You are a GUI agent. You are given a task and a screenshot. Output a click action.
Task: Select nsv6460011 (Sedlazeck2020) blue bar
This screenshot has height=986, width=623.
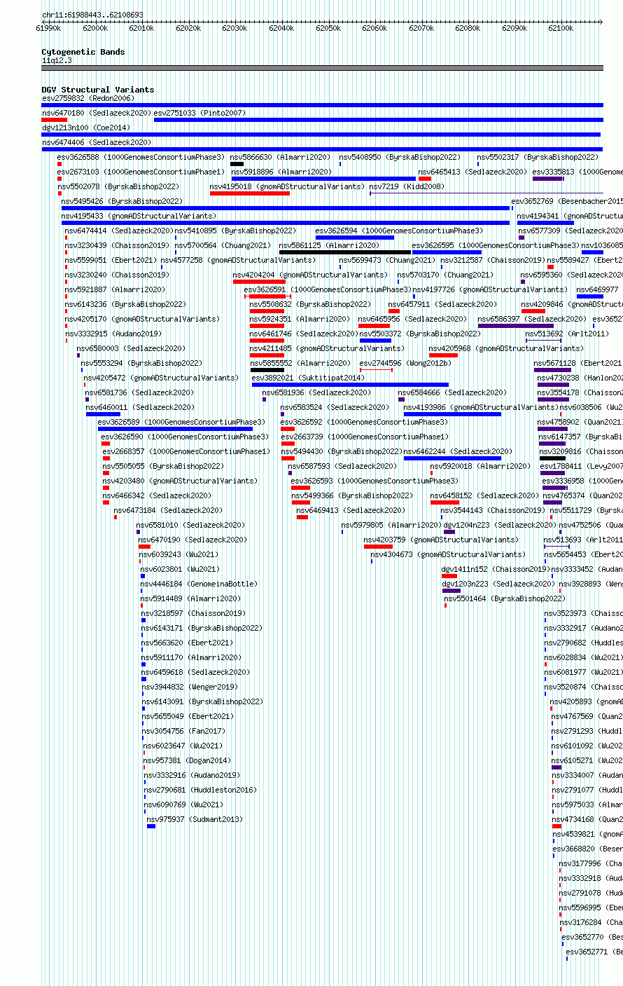(x=103, y=414)
